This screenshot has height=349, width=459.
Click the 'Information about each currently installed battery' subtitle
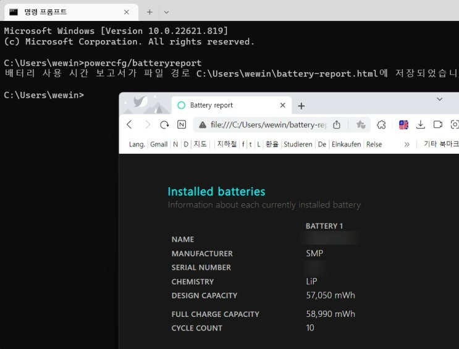coord(264,204)
